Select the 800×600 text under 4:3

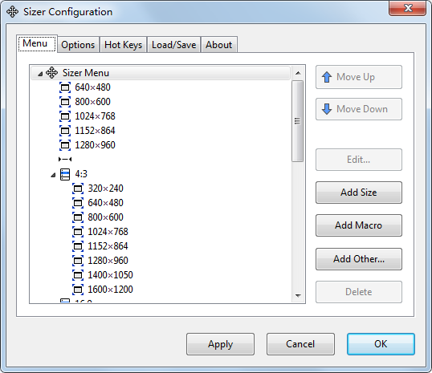pos(105,217)
